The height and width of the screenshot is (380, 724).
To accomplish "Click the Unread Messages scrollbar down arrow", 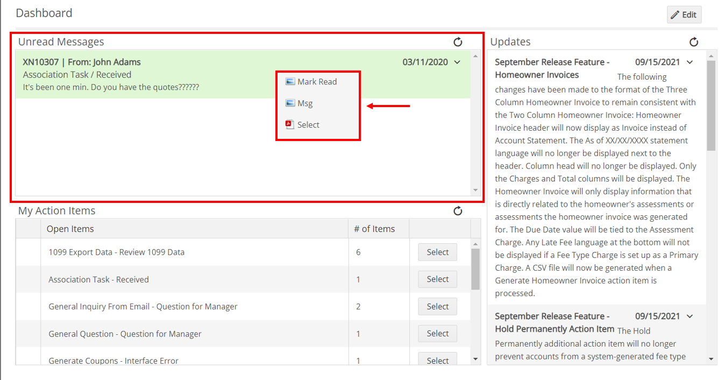I will [x=475, y=190].
